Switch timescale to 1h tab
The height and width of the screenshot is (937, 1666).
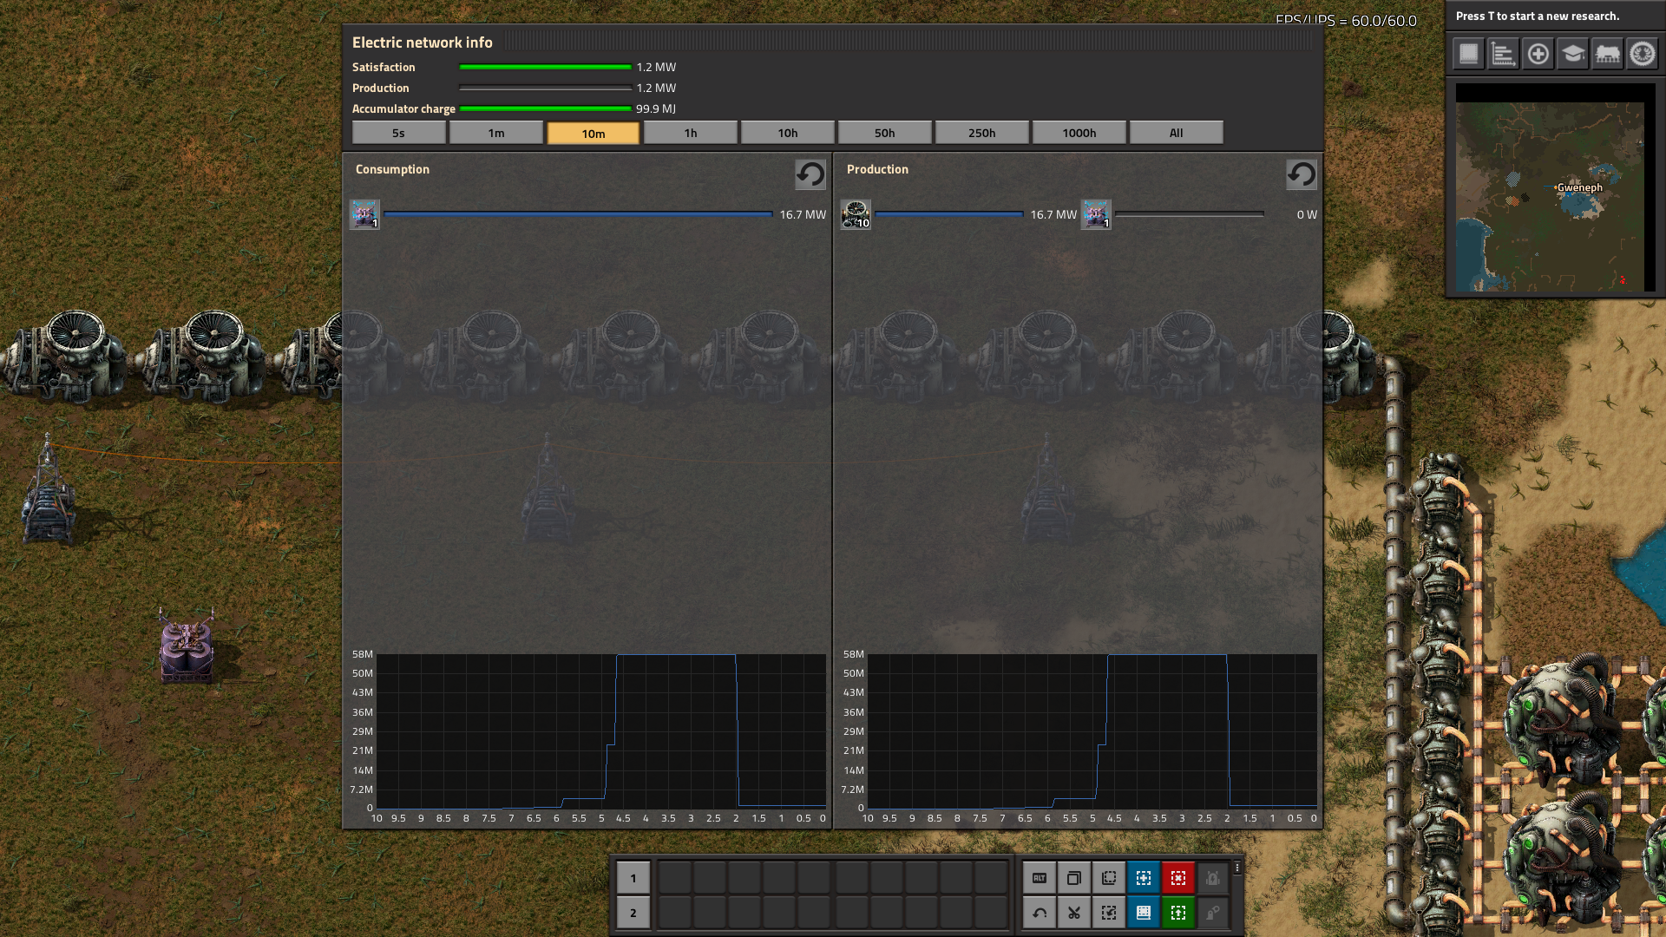(x=690, y=133)
